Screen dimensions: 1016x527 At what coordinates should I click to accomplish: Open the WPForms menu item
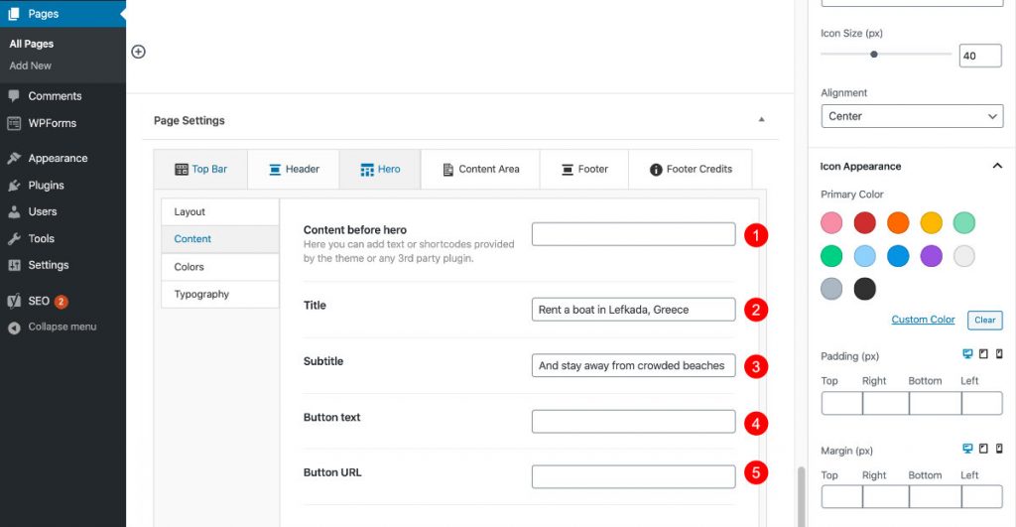point(52,123)
